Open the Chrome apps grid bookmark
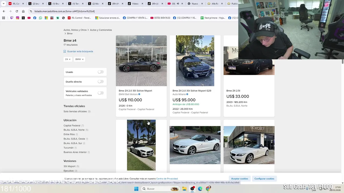This screenshot has width=344, height=193. [3, 18]
